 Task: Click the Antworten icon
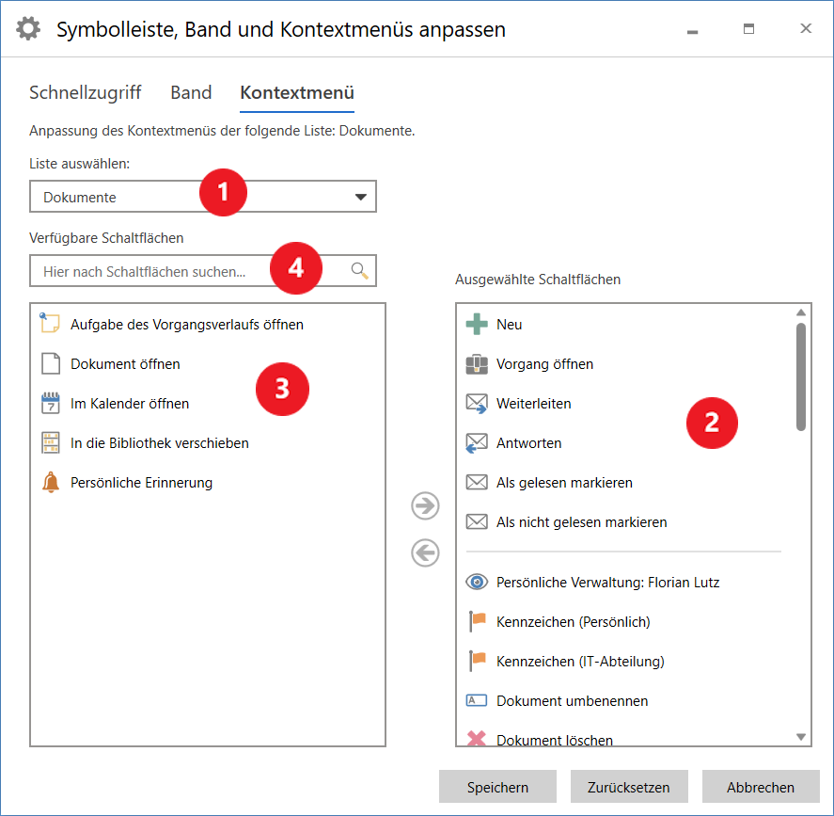(x=477, y=442)
